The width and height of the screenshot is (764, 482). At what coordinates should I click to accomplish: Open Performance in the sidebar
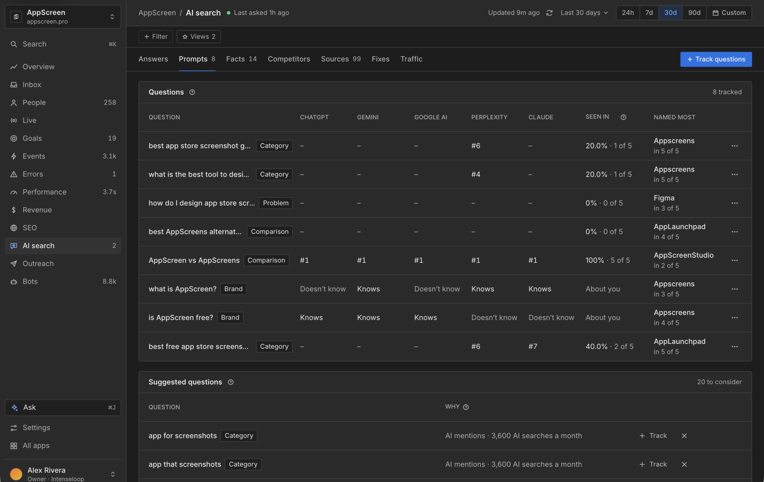coord(63,192)
